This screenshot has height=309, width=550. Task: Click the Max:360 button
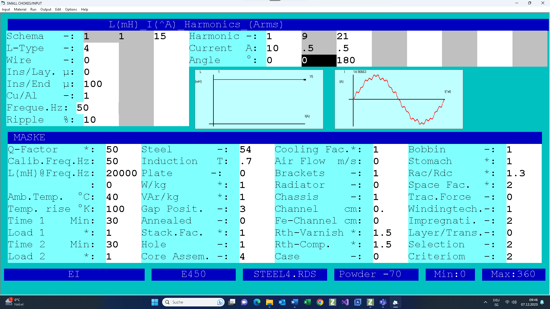coord(514,274)
